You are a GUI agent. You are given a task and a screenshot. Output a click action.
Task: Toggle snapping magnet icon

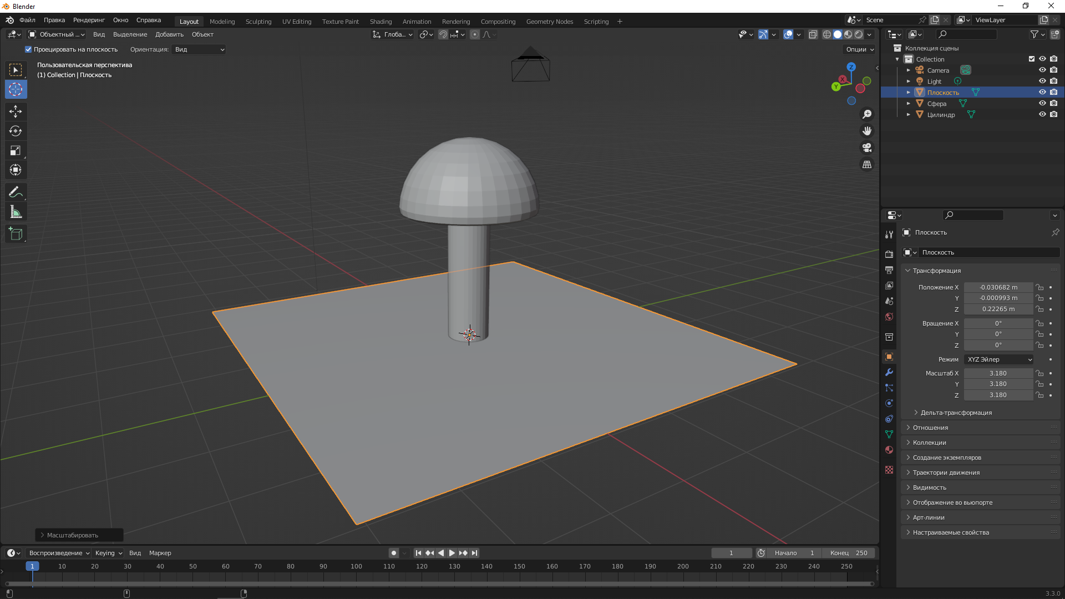[x=443, y=34]
